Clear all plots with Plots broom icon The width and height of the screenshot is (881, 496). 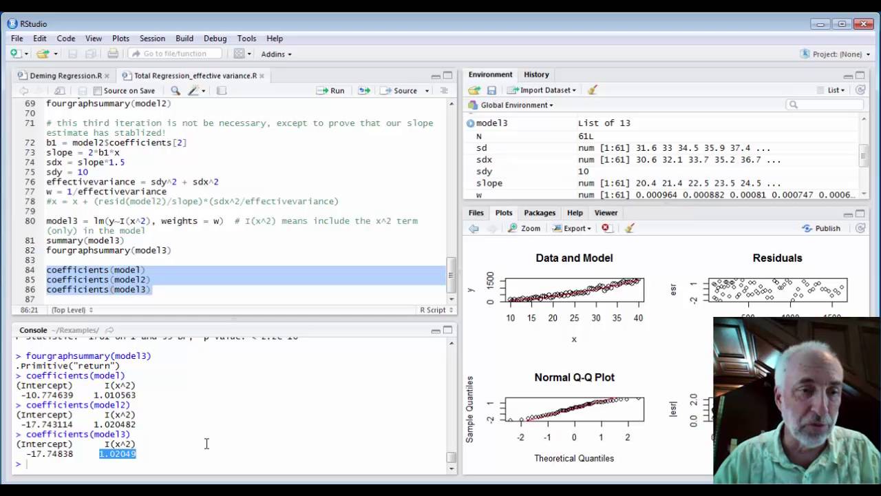[629, 228]
